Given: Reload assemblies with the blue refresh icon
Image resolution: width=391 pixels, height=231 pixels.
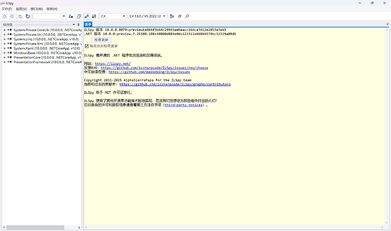Looking at the screenshot, I should pos(28,16).
